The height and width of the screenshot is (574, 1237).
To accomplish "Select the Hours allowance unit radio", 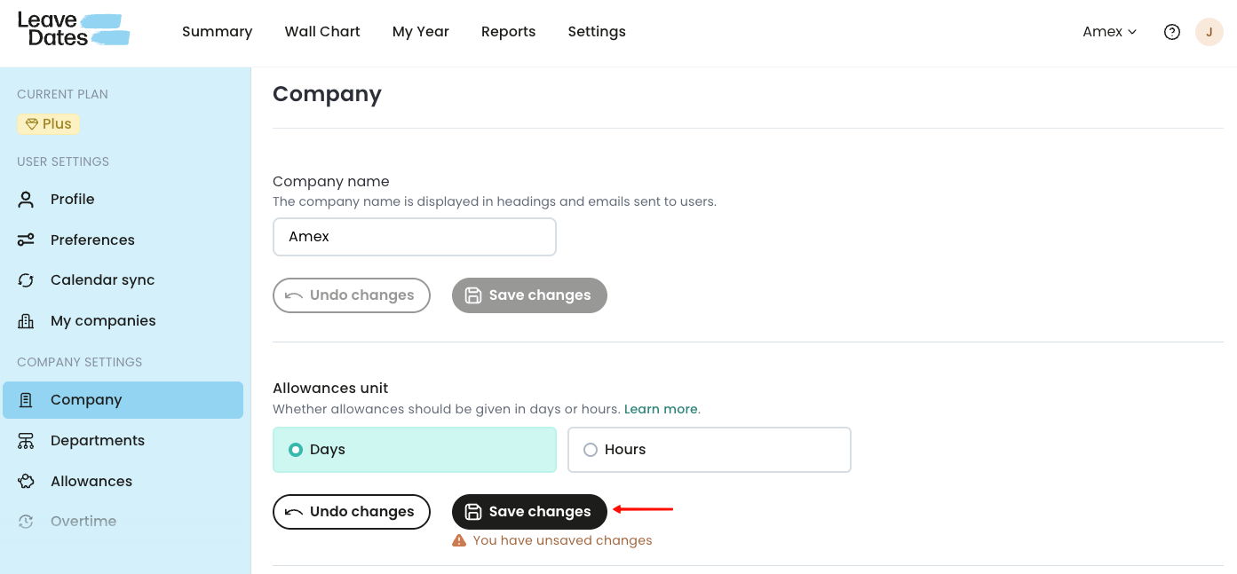I will tap(591, 450).
